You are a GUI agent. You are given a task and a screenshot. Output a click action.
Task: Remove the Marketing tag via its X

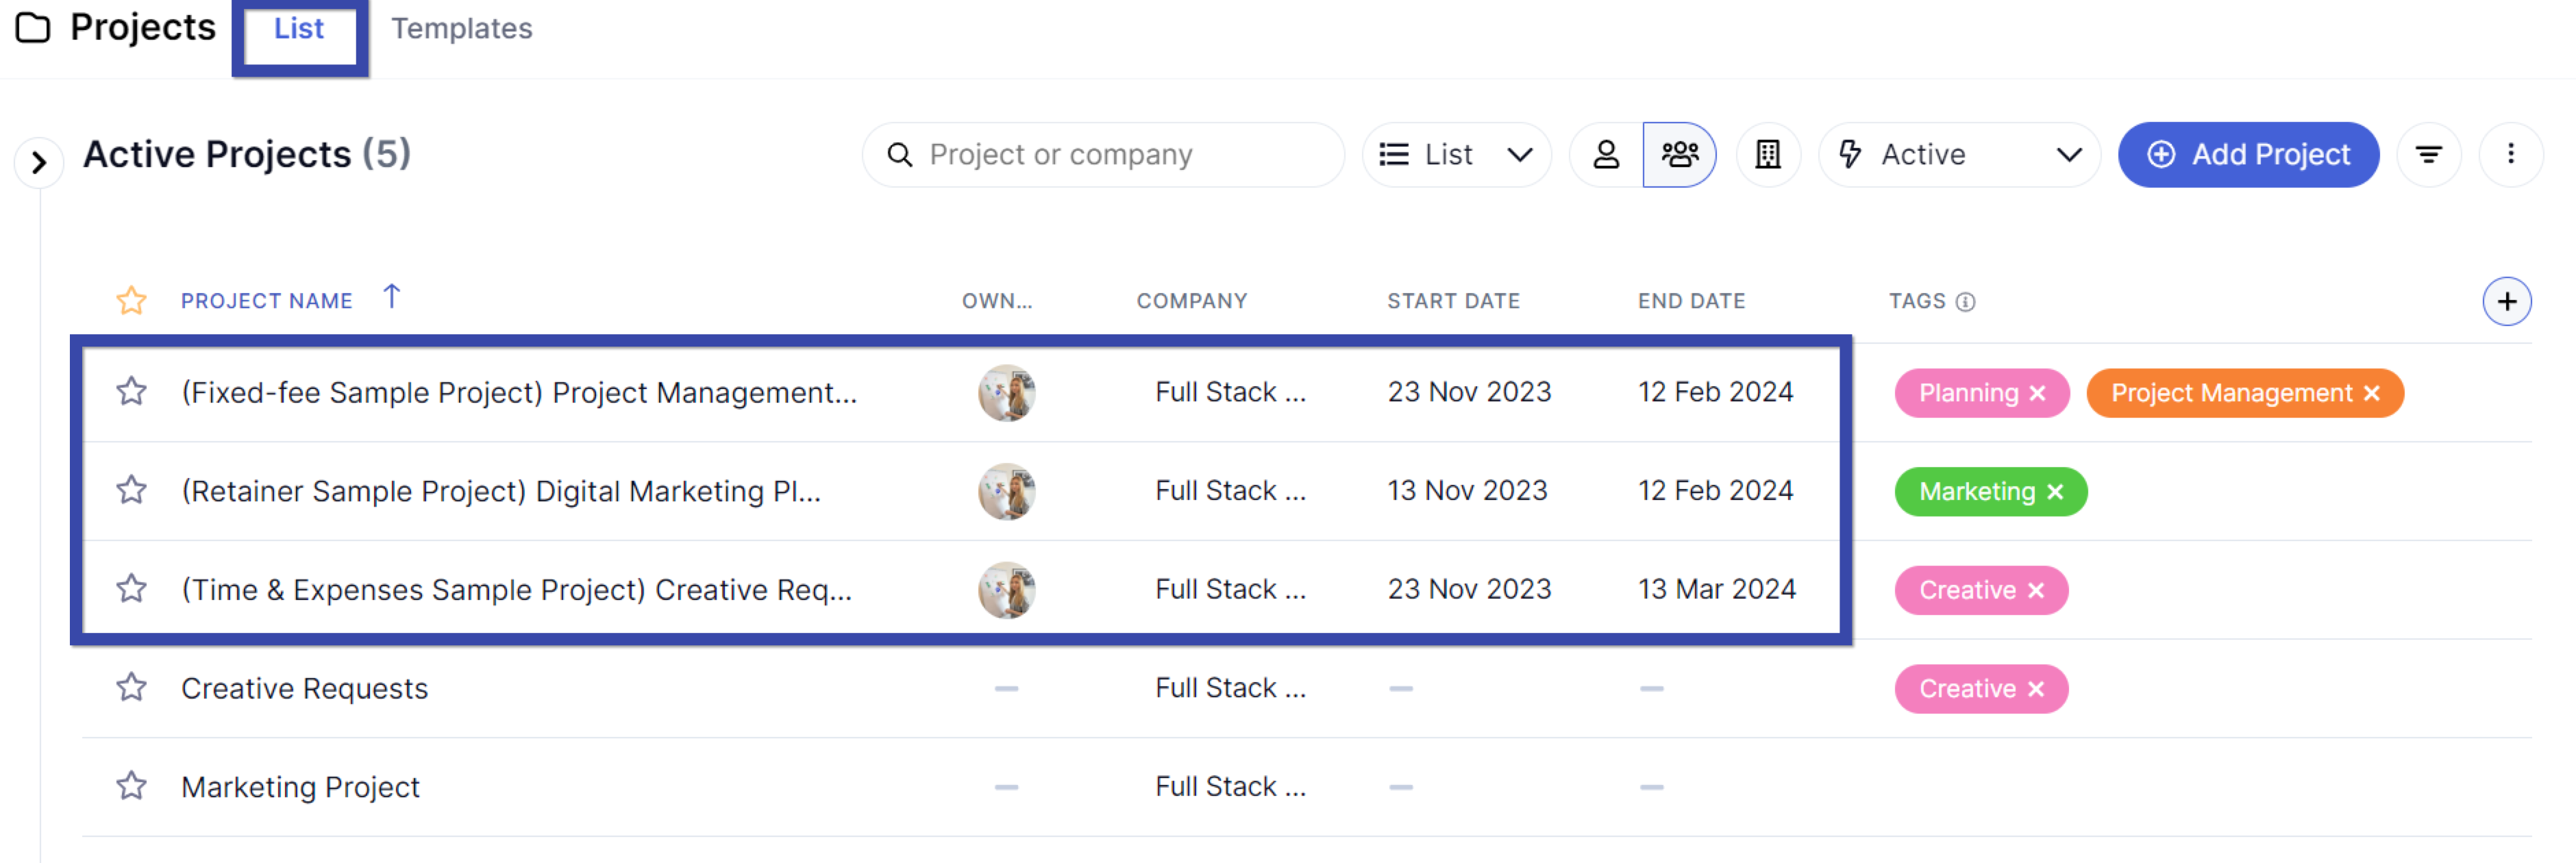point(2055,492)
